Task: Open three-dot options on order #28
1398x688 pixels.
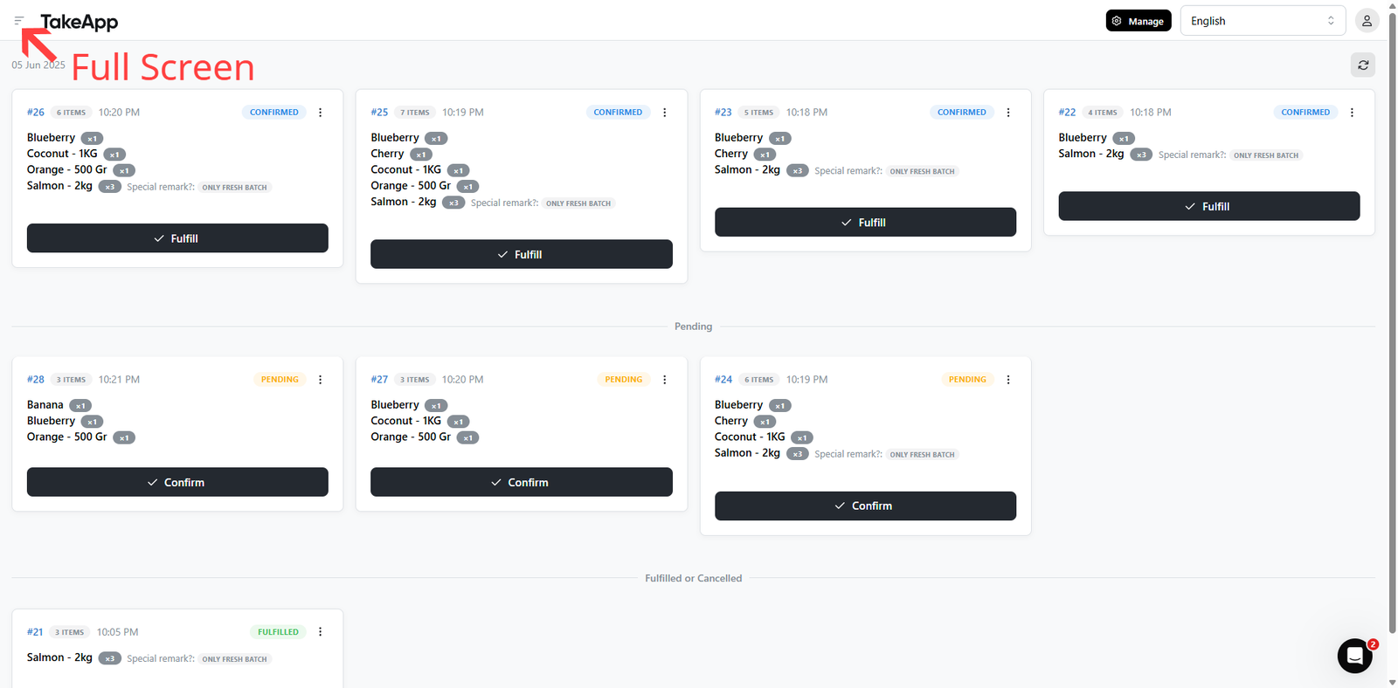Action: 321,380
